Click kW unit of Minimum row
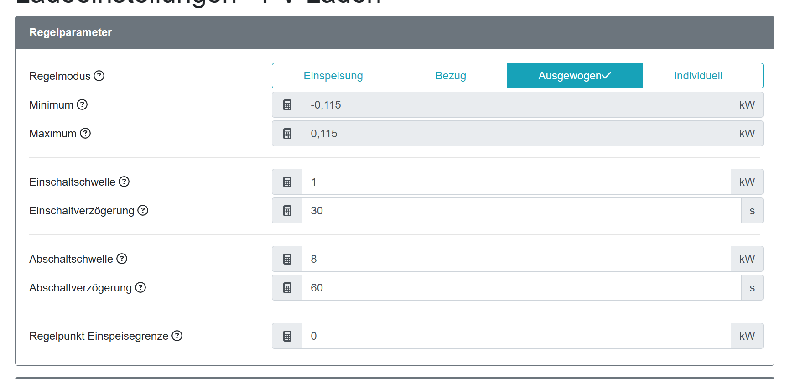 pyautogui.click(x=747, y=105)
